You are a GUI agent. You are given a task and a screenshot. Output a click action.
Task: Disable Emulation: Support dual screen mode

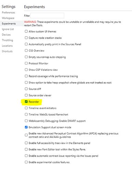coord(26,127)
